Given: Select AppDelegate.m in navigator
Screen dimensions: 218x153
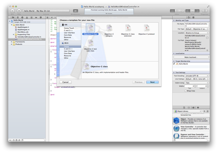Looking at the screenshot, I should 23,29.
